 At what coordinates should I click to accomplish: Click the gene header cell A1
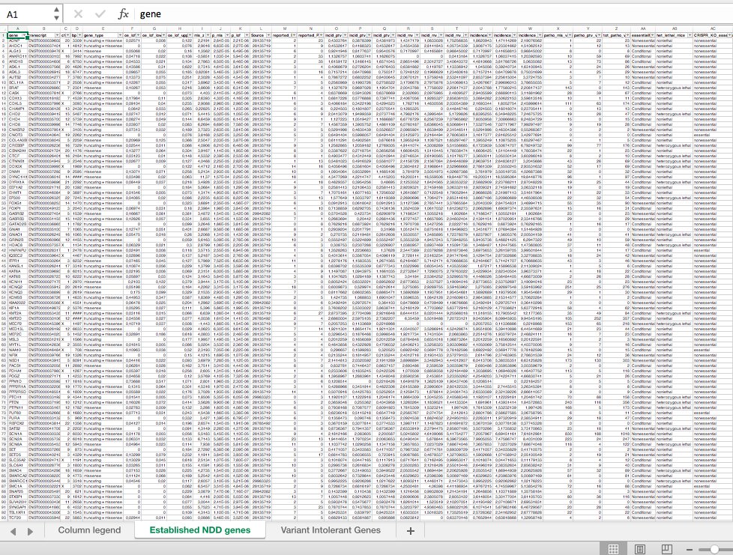coord(18,35)
